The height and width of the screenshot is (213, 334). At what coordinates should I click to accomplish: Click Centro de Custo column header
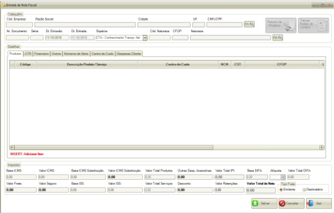tap(178, 64)
